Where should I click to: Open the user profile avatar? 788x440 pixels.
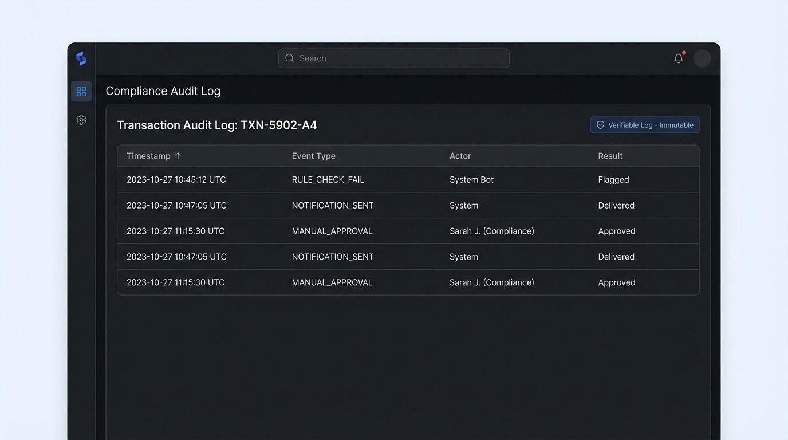point(702,58)
